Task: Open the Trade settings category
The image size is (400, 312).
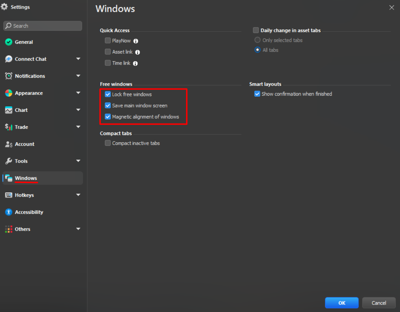Action: pyautogui.click(x=42, y=127)
